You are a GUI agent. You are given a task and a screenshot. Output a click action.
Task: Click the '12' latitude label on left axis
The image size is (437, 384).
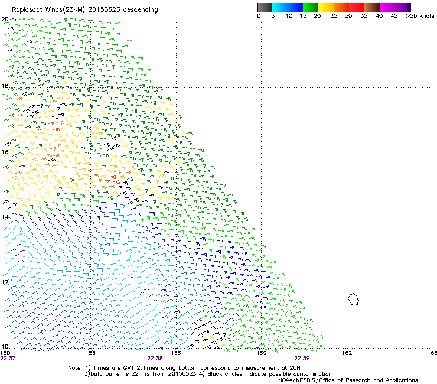point(5,282)
